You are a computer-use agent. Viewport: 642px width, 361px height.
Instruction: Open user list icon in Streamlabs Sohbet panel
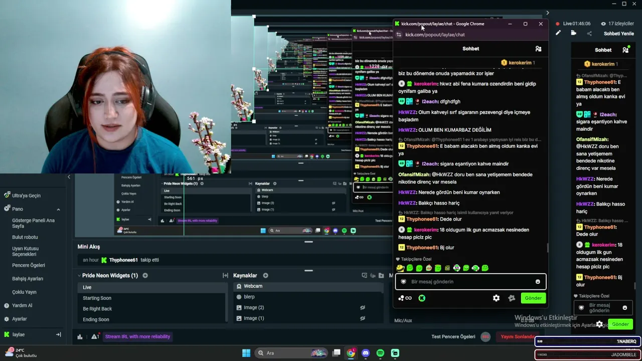pos(625,50)
